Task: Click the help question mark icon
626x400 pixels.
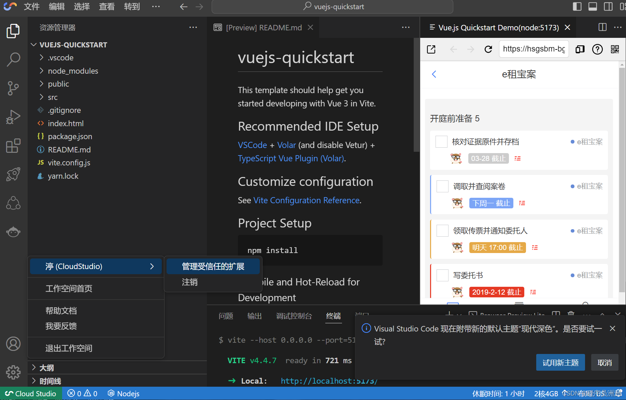Action: point(597,49)
